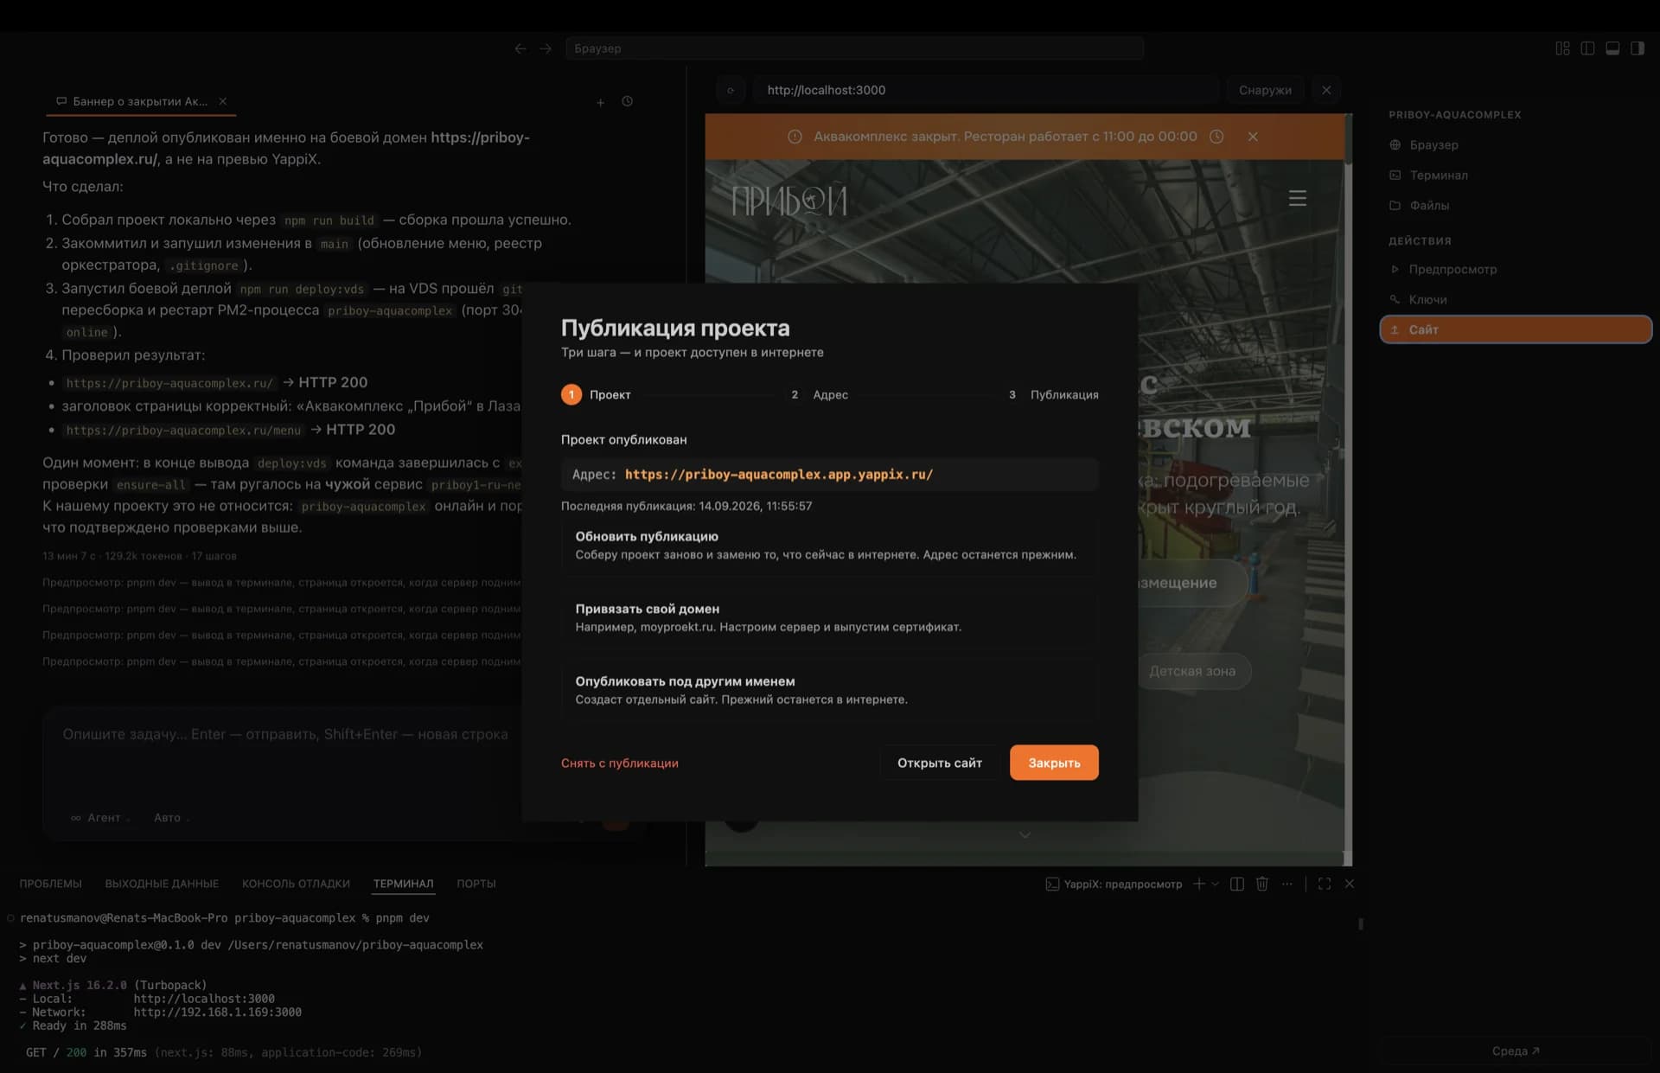Choose Обновить публикацию option
The image size is (1660, 1073).
coord(830,546)
